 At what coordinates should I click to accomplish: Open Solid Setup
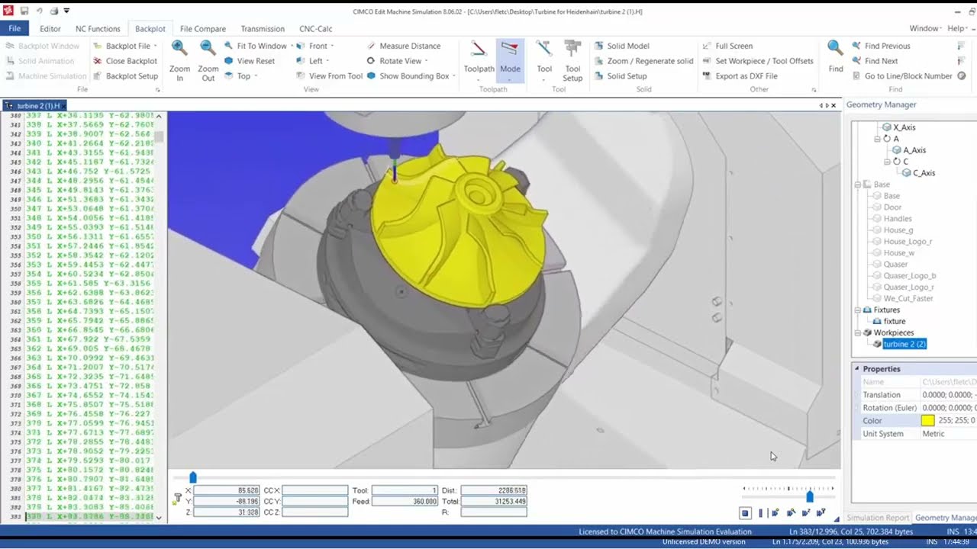click(x=621, y=76)
